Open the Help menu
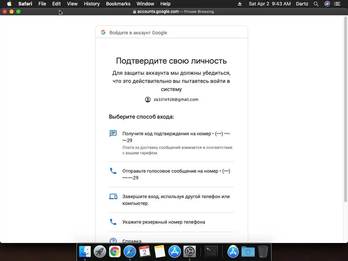348x261 pixels. (x=166, y=4)
